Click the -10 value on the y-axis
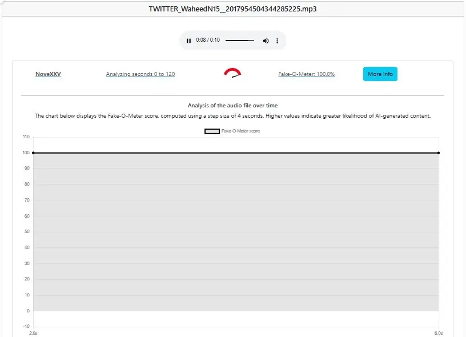Viewport: 466px width, 337px height. pyautogui.click(x=26, y=327)
